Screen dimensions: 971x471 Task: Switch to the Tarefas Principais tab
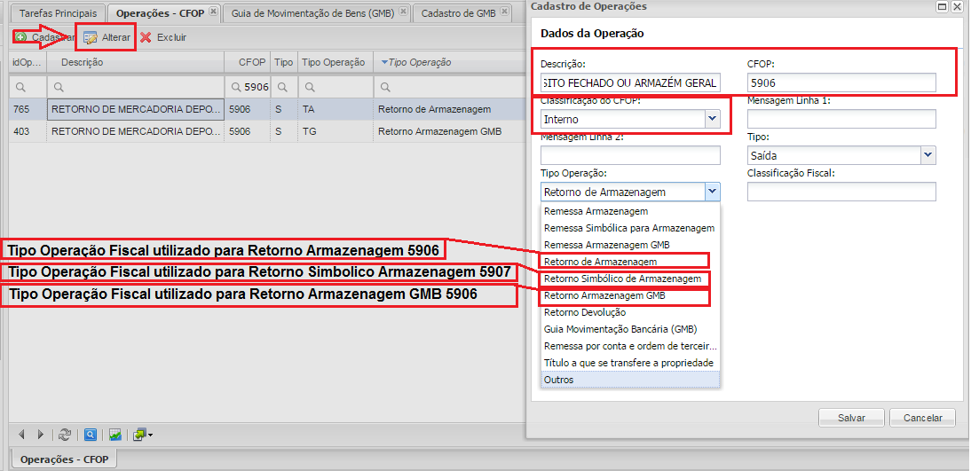tap(59, 13)
